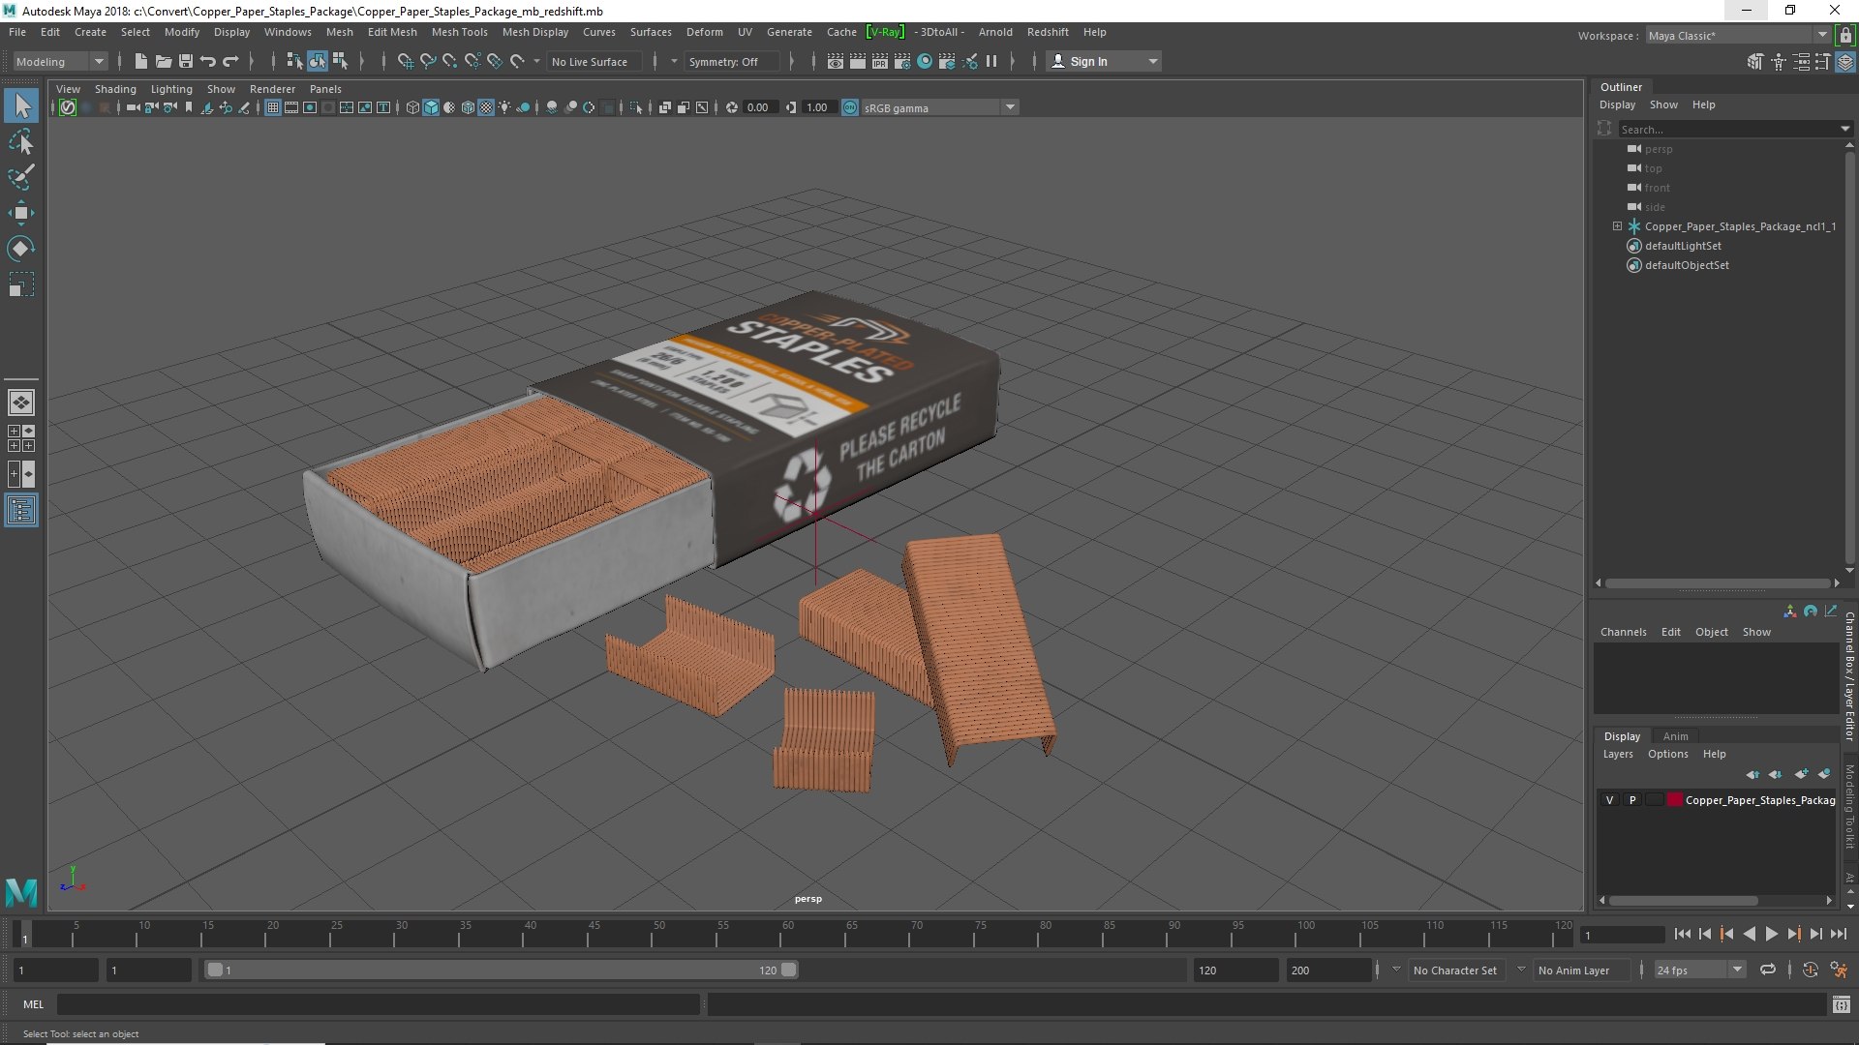Toggle layer visibility V box
Screen dimensions: 1859x1045
pos(1609,800)
